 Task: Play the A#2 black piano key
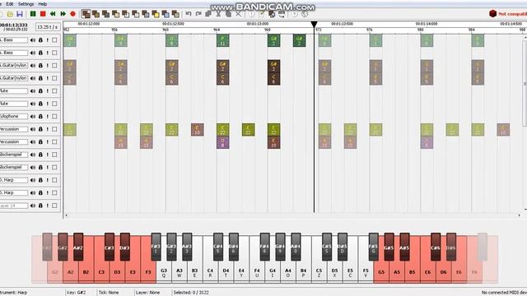[78, 247]
